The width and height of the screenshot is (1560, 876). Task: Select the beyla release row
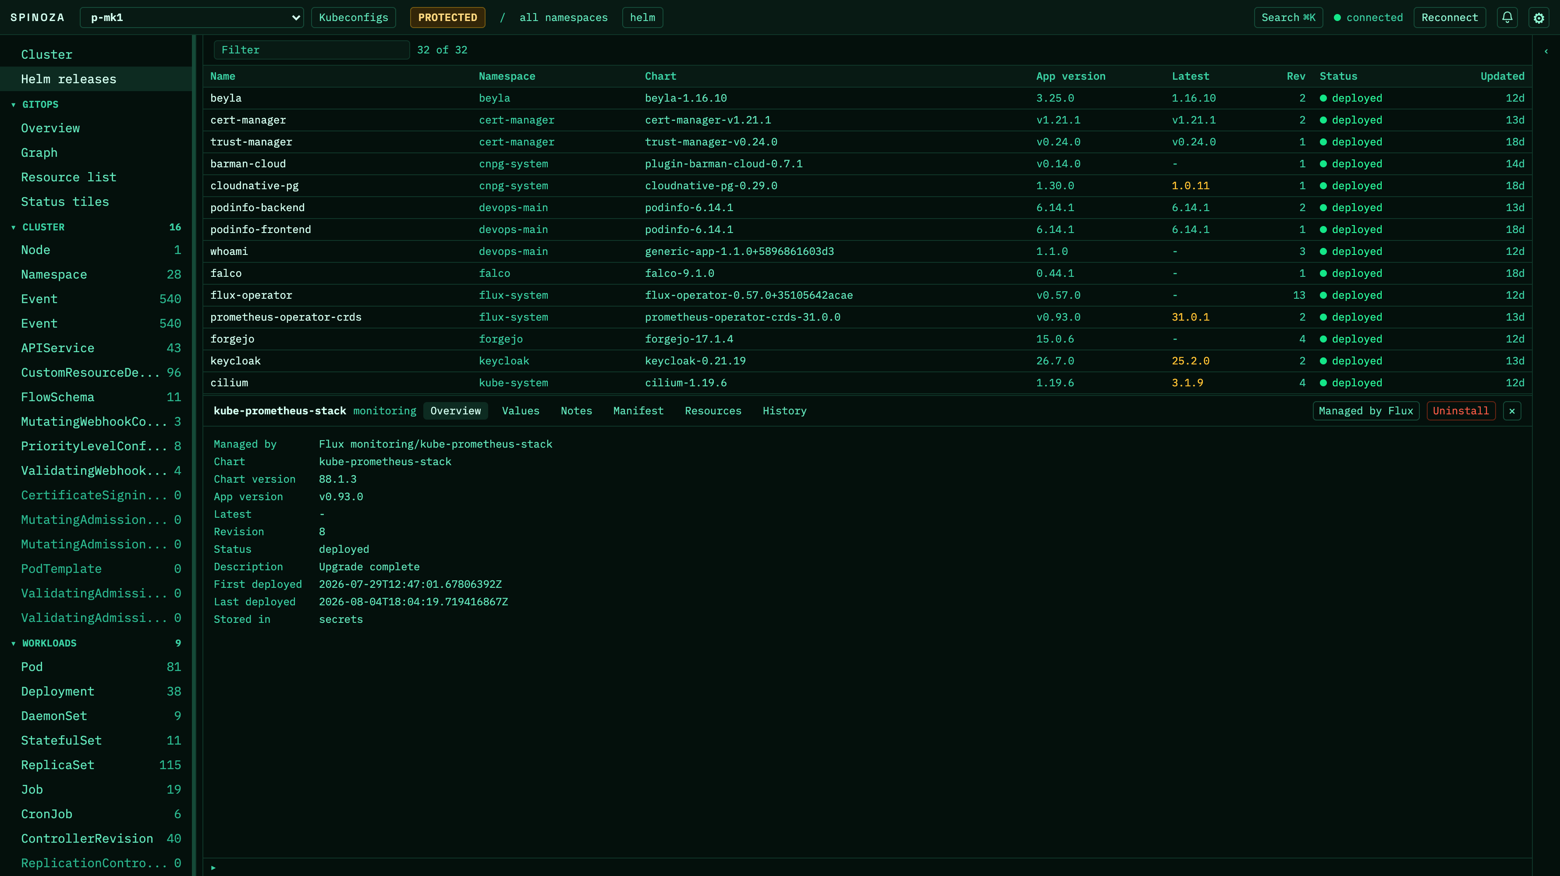867,98
